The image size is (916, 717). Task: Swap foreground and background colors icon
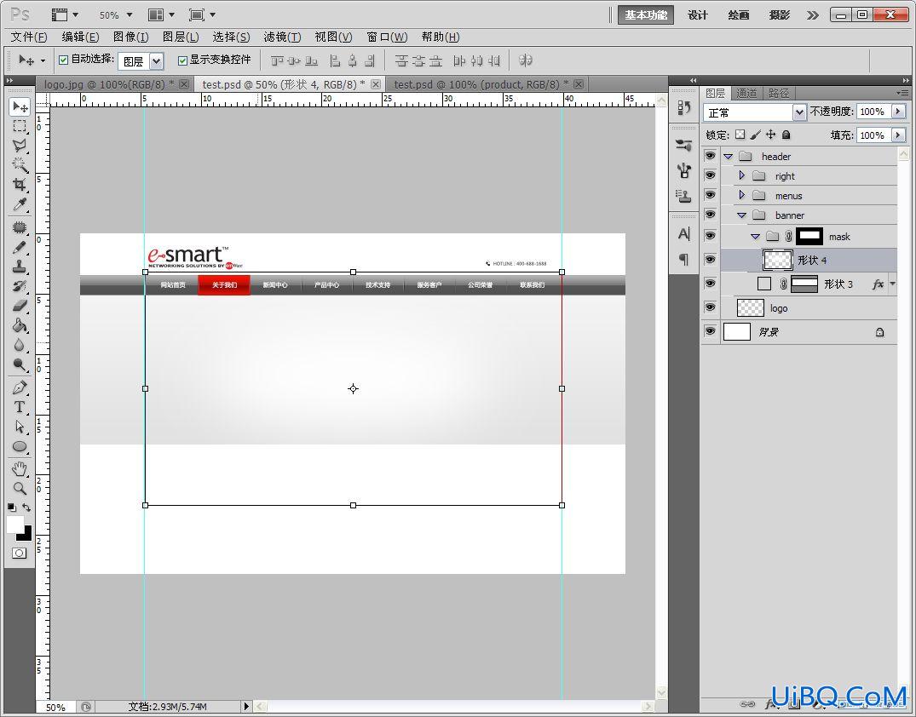pos(26,508)
